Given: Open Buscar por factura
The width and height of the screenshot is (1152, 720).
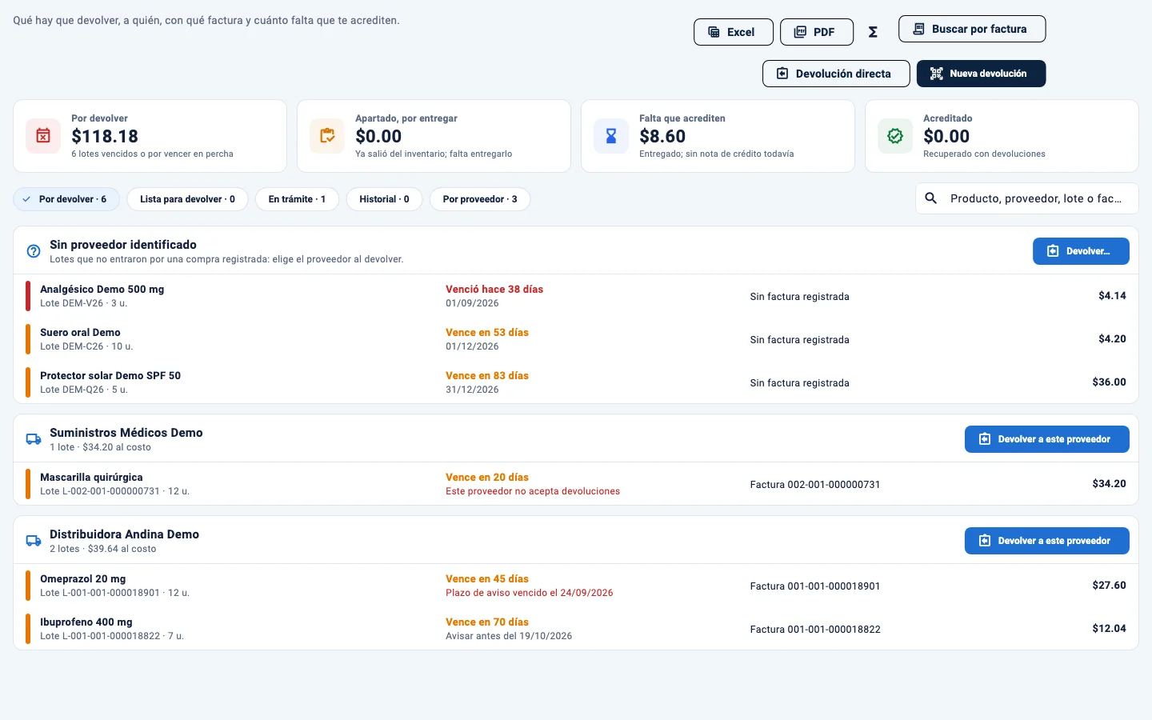Looking at the screenshot, I should [x=972, y=29].
